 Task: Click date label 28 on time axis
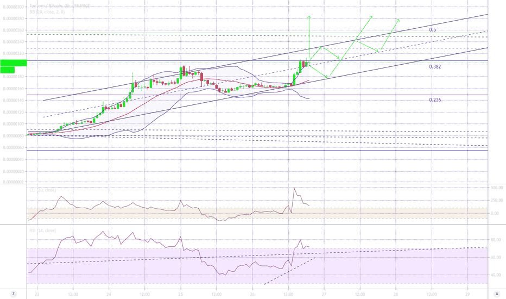(396, 295)
